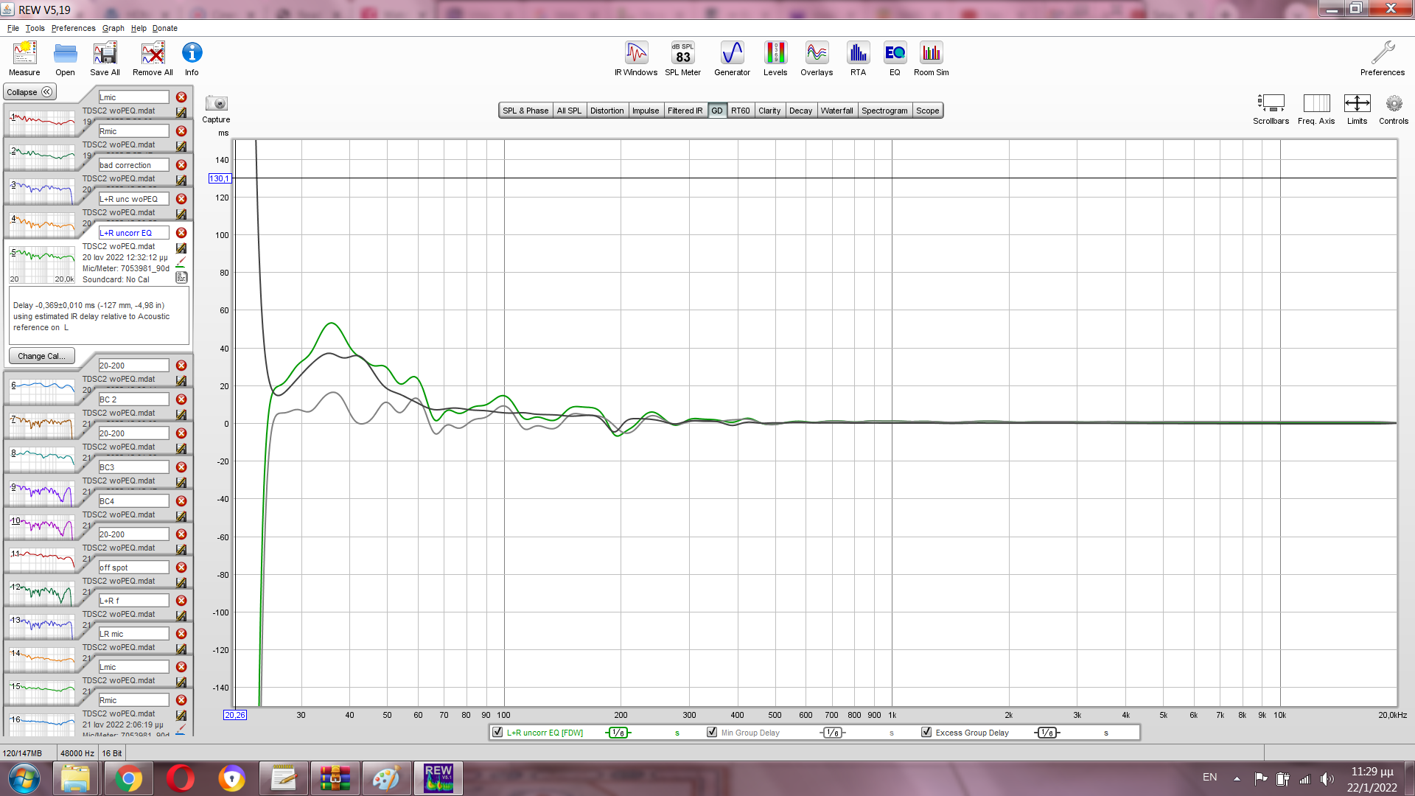Delete the 'bad correction' measurement
This screenshot has height=796, width=1415.
point(181,165)
